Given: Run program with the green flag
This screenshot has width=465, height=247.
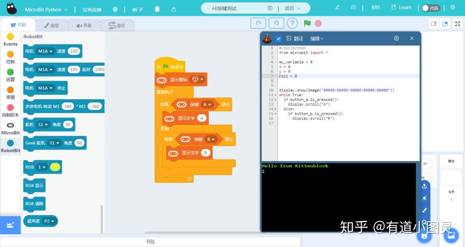Looking at the screenshot, I should tap(307, 23).
